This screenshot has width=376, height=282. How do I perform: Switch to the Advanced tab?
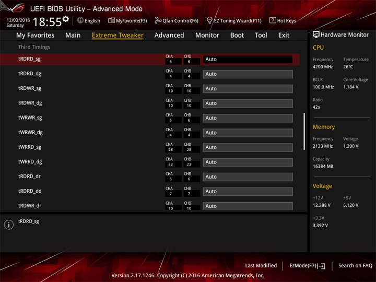coord(169,36)
